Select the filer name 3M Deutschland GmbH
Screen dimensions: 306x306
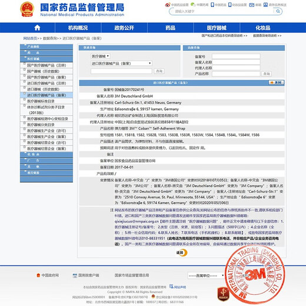(134, 96)
